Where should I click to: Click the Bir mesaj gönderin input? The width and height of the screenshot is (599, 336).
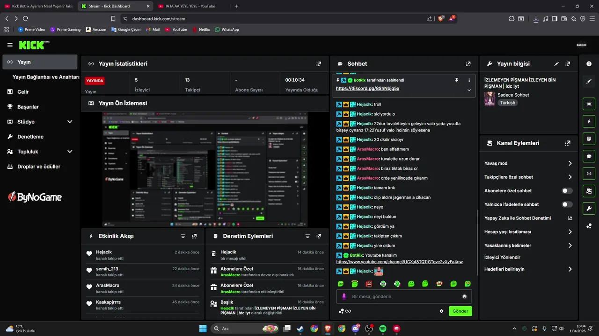click(x=405, y=296)
